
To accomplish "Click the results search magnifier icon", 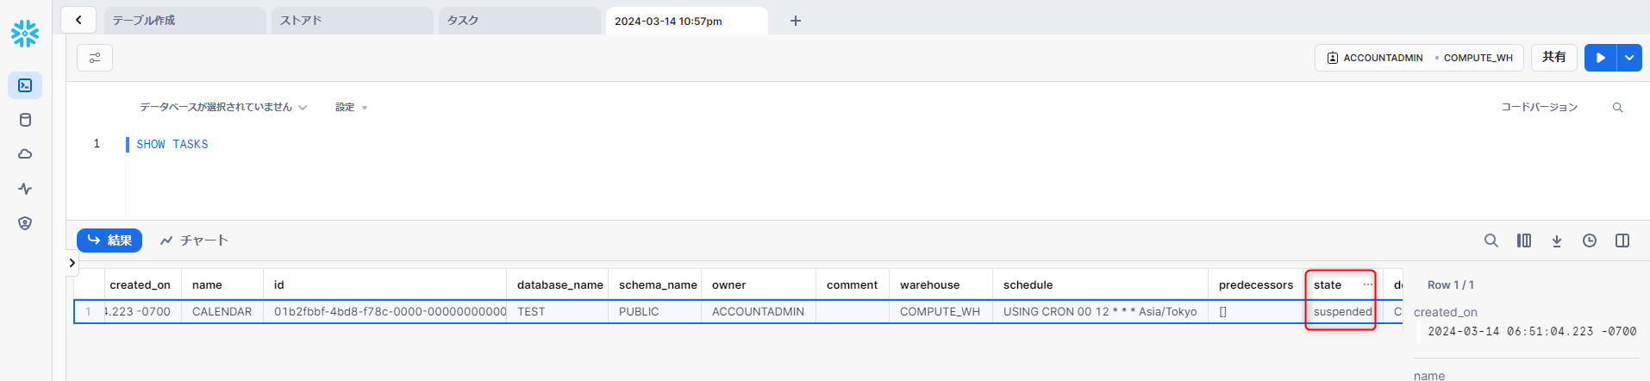I will tap(1491, 240).
